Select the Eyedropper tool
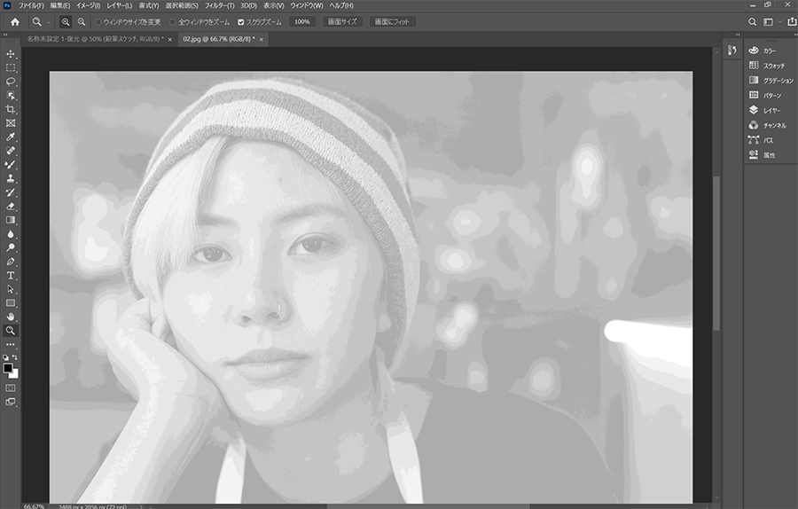Screen dimensions: 798x509 tap(11, 137)
